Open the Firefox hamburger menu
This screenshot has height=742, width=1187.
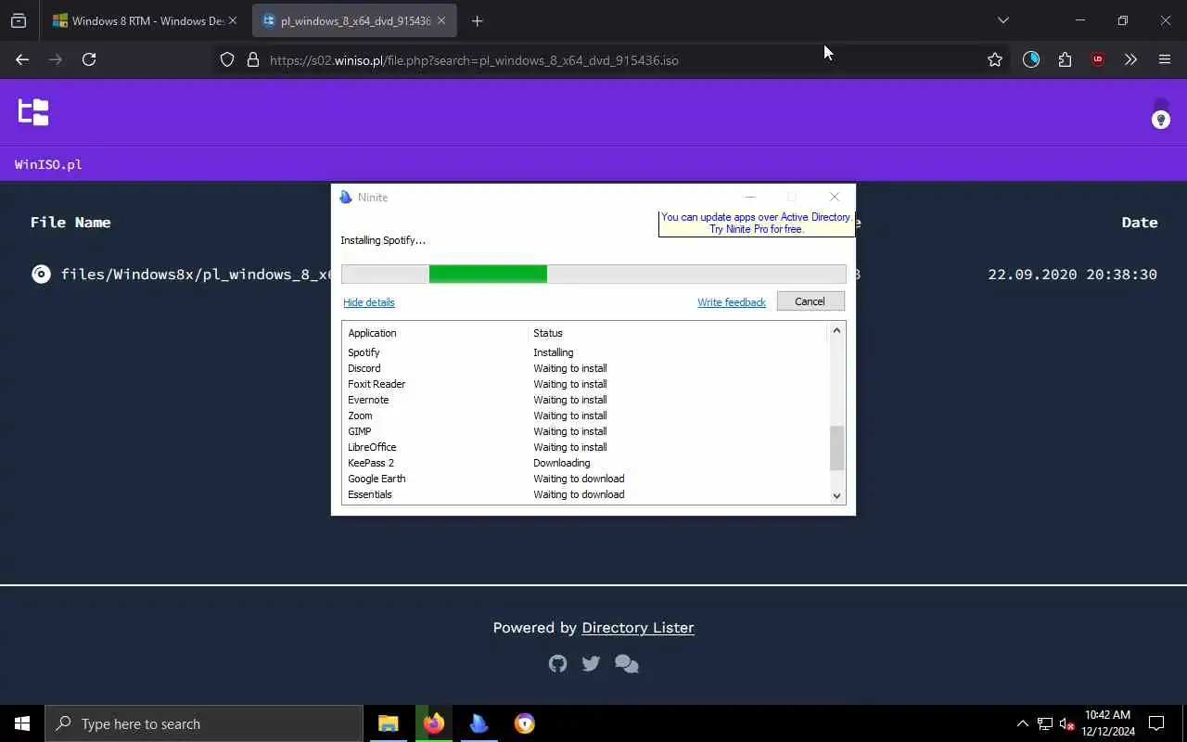(x=1165, y=59)
